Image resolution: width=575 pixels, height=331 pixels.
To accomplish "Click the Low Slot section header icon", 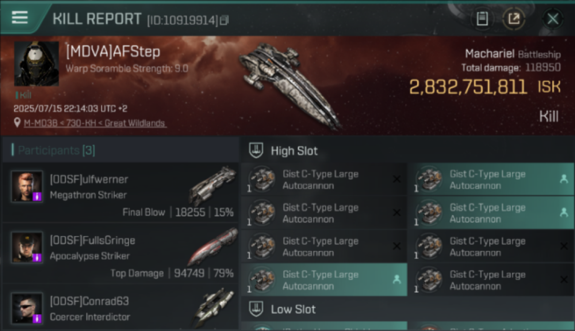I will [256, 309].
